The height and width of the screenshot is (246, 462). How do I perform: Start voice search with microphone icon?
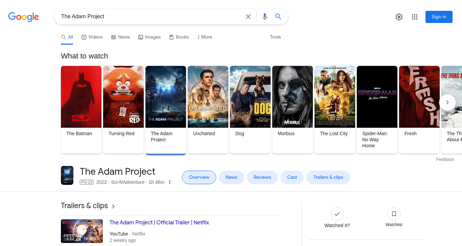pos(265,17)
